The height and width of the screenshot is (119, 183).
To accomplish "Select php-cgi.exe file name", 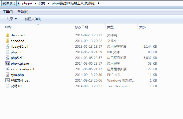I will pyautogui.click(x=20, y=64).
